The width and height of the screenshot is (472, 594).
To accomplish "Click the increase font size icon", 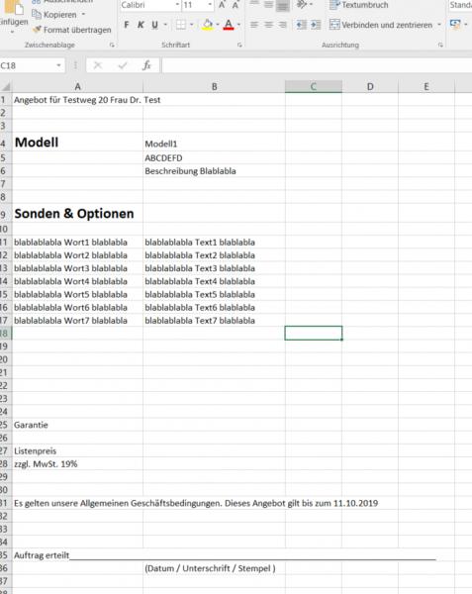I will click(x=223, y=5).
